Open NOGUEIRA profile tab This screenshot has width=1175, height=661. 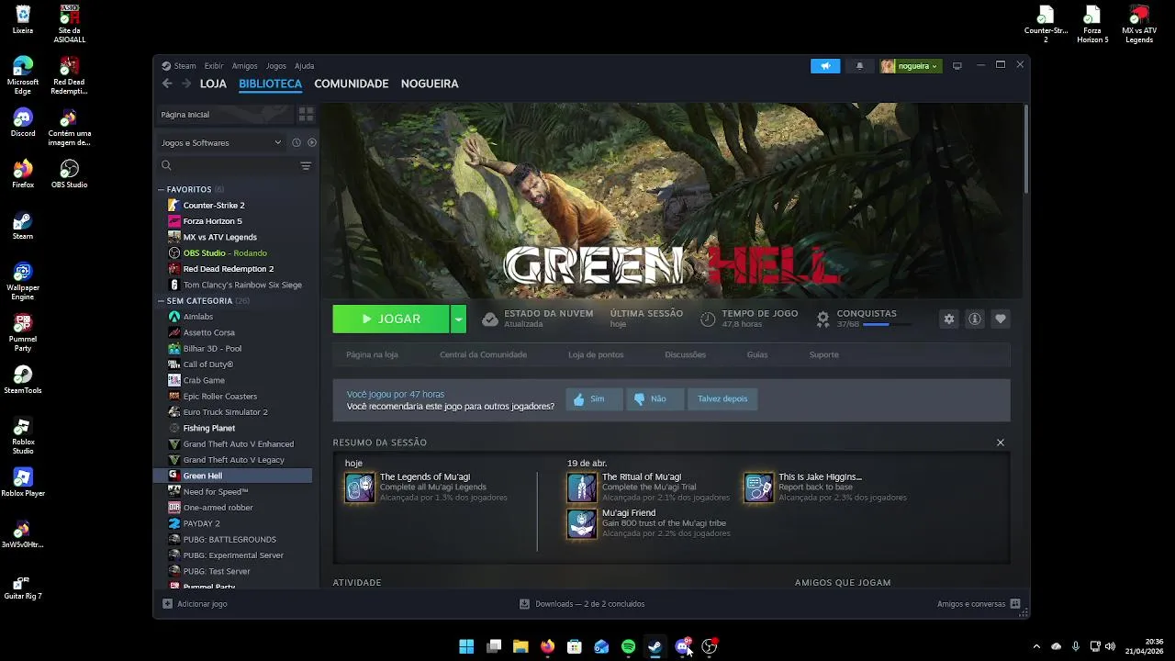tap(430, 84)
